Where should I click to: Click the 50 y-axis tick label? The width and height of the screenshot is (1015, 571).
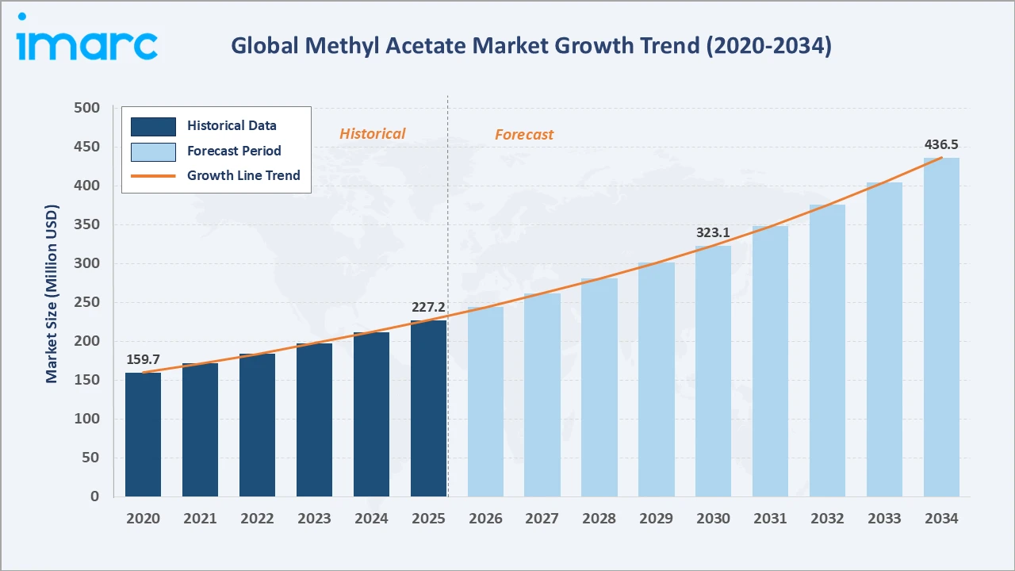[x=92, y=458]
